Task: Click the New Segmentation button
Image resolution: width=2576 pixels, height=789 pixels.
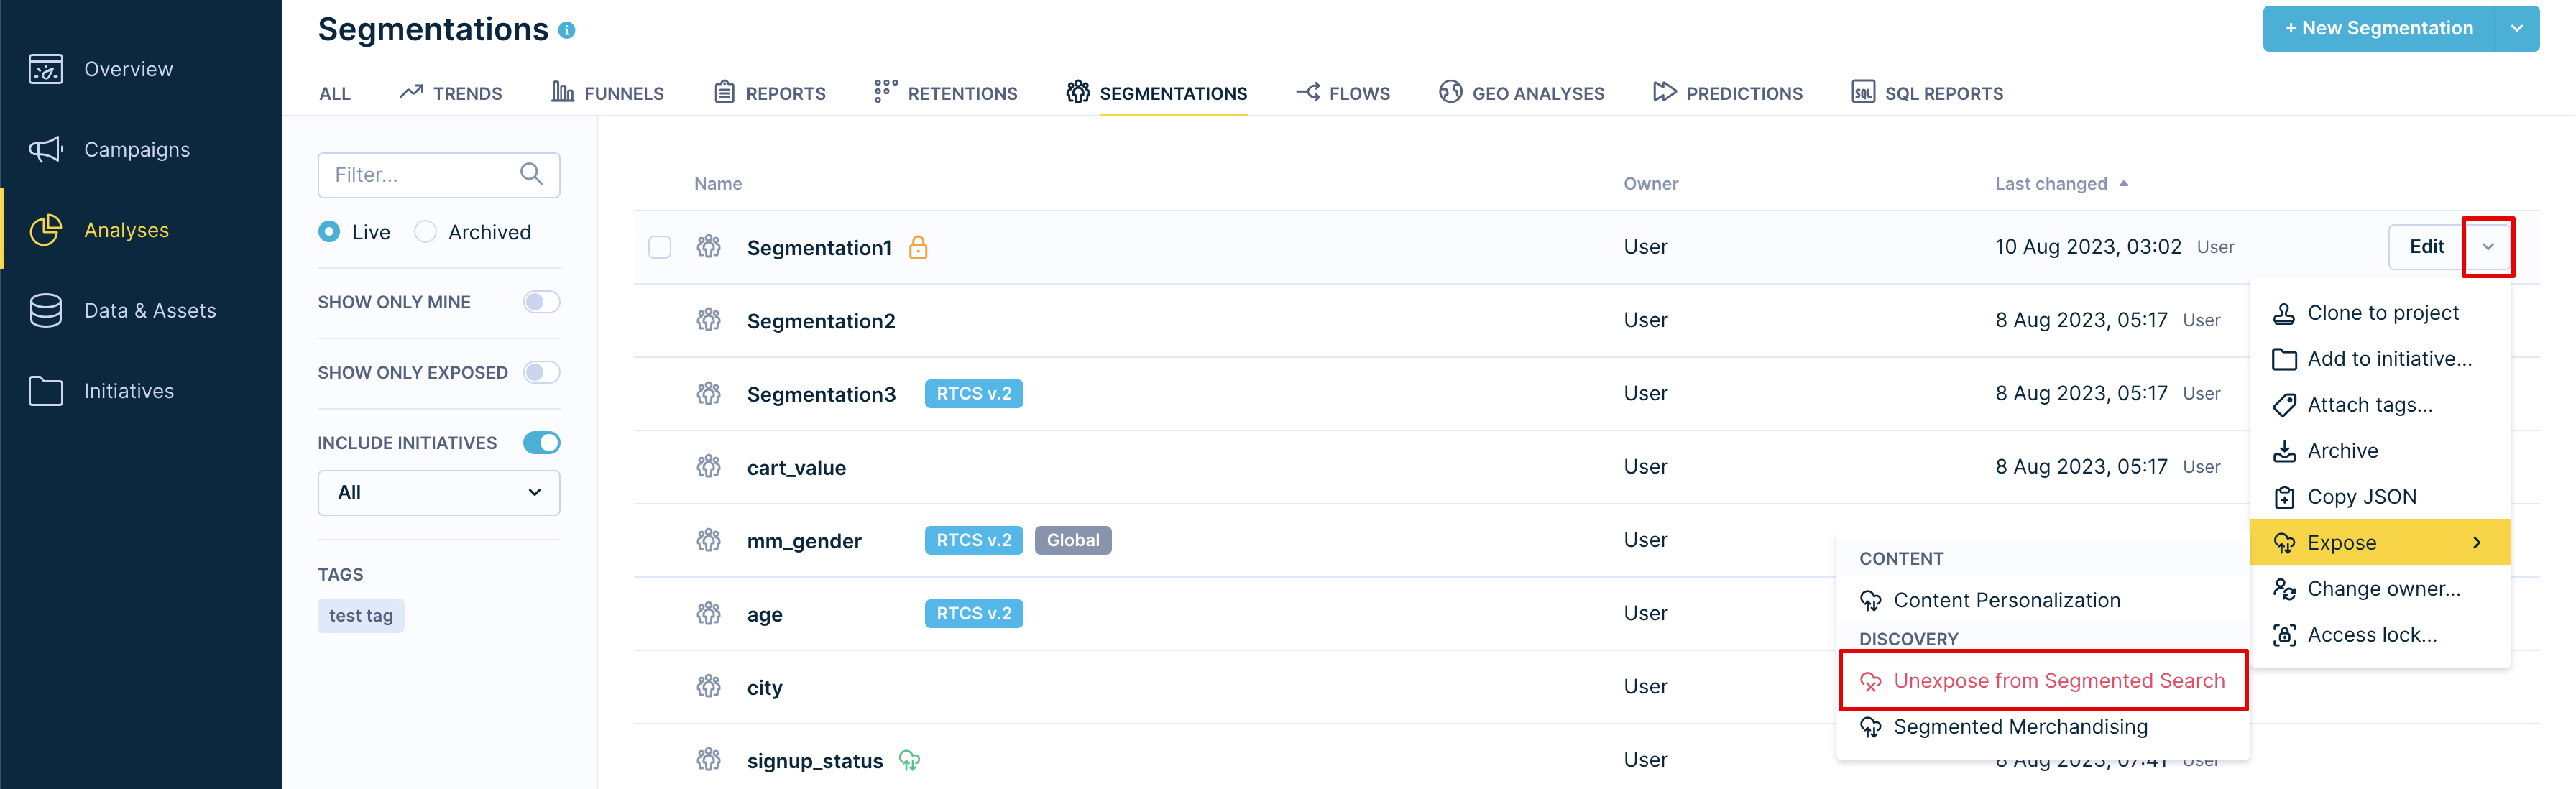Action: (x=2379, y=28)
